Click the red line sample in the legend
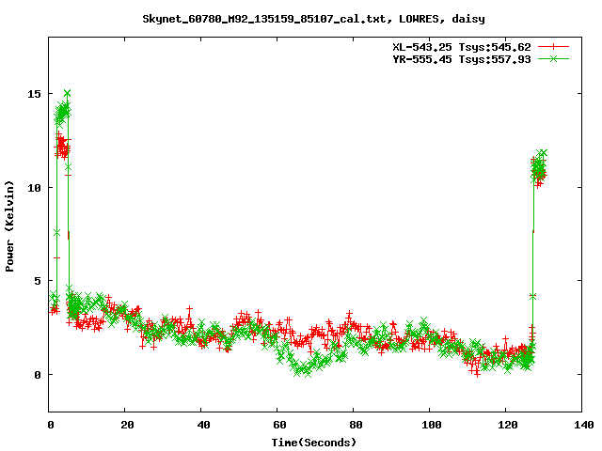 (553, 47)
